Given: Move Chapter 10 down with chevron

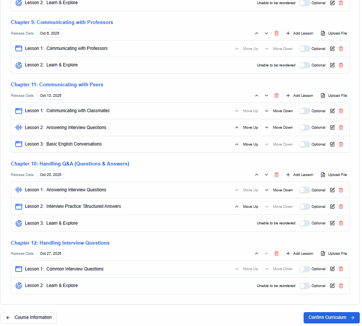Looking at the screenshot, I should pyautogui.click(x=266, y=175).
